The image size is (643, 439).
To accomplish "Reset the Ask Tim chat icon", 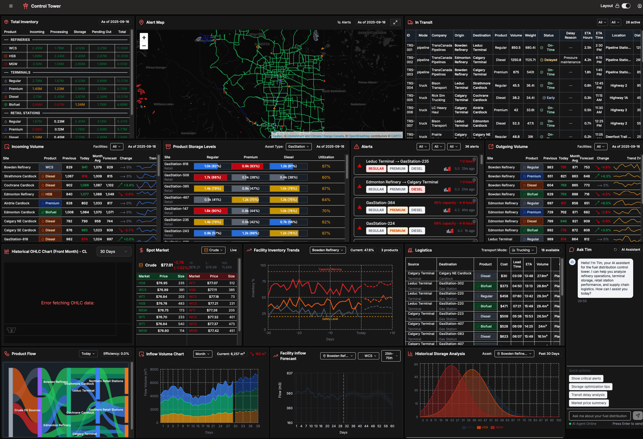I will tap(615, 250).
